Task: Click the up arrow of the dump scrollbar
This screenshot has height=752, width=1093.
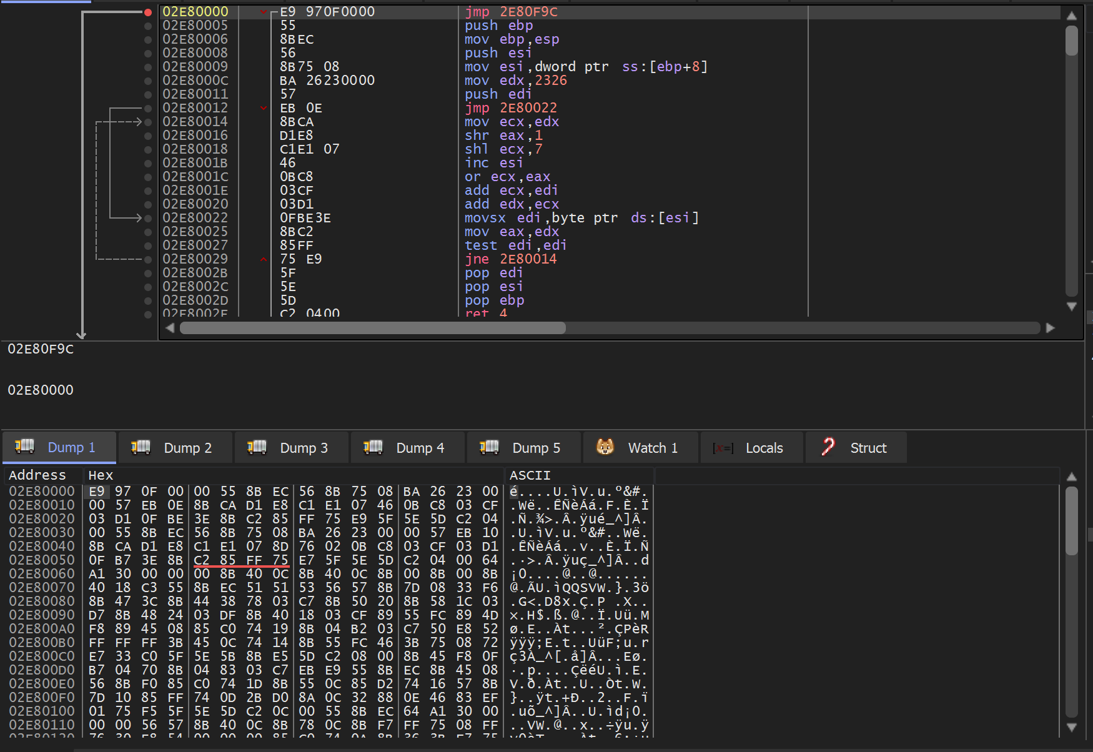Action: click(x=1072, y=477)
